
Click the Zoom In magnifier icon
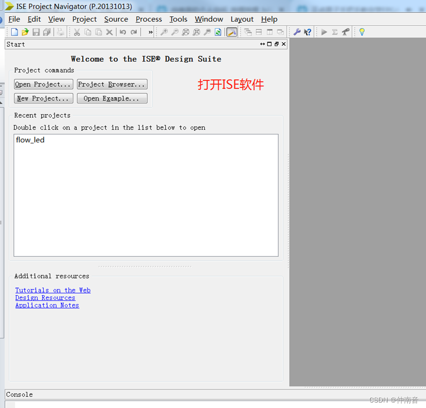pos(164,32)
